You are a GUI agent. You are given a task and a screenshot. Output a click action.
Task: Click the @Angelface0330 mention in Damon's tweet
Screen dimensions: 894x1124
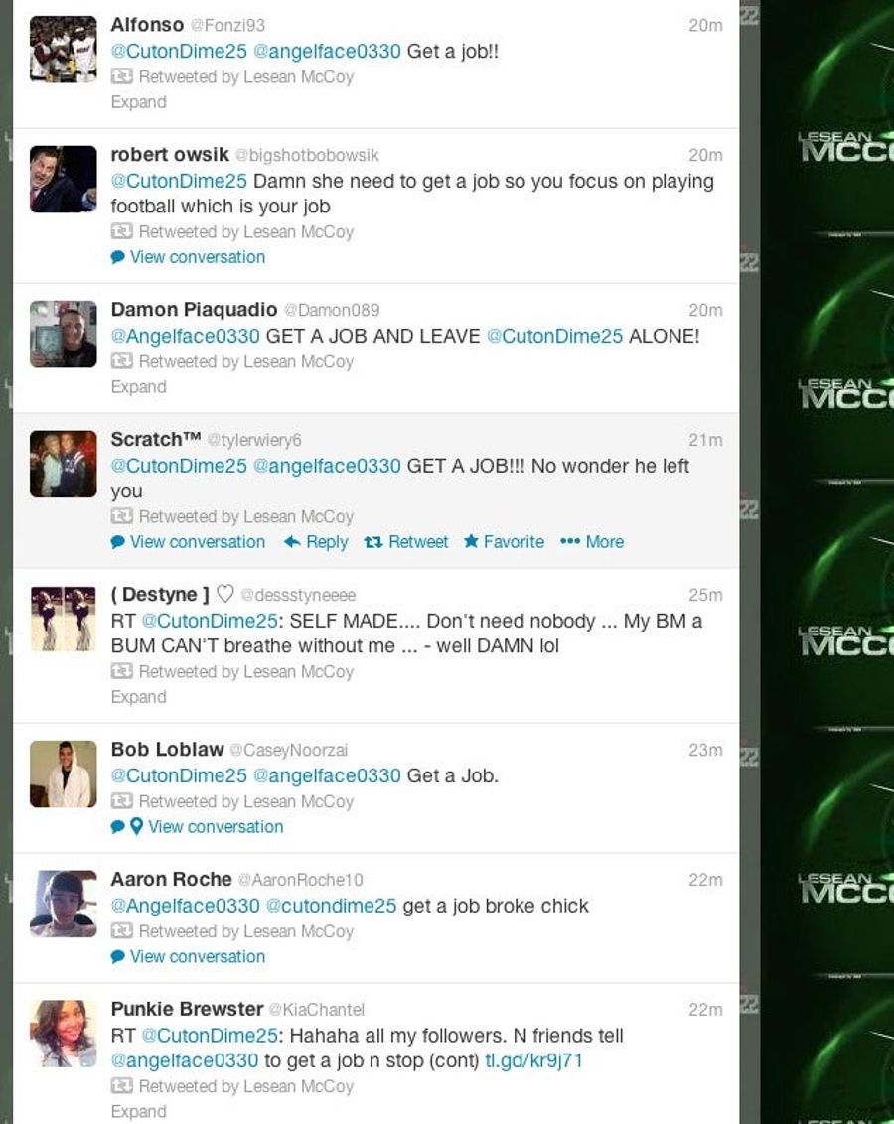pos(185,336)
